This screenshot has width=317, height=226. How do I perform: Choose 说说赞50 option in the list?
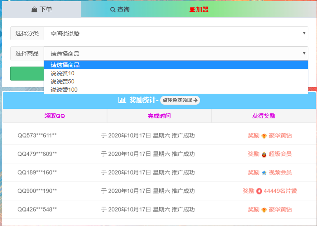click(63, 81)
